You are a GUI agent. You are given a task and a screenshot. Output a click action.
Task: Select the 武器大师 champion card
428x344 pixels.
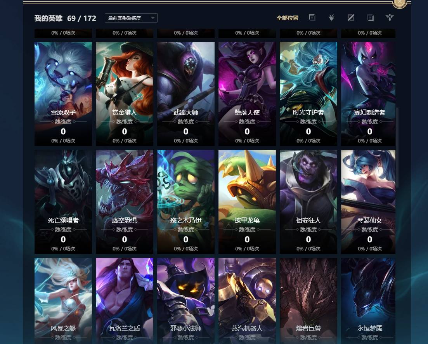tap(186, 94)
